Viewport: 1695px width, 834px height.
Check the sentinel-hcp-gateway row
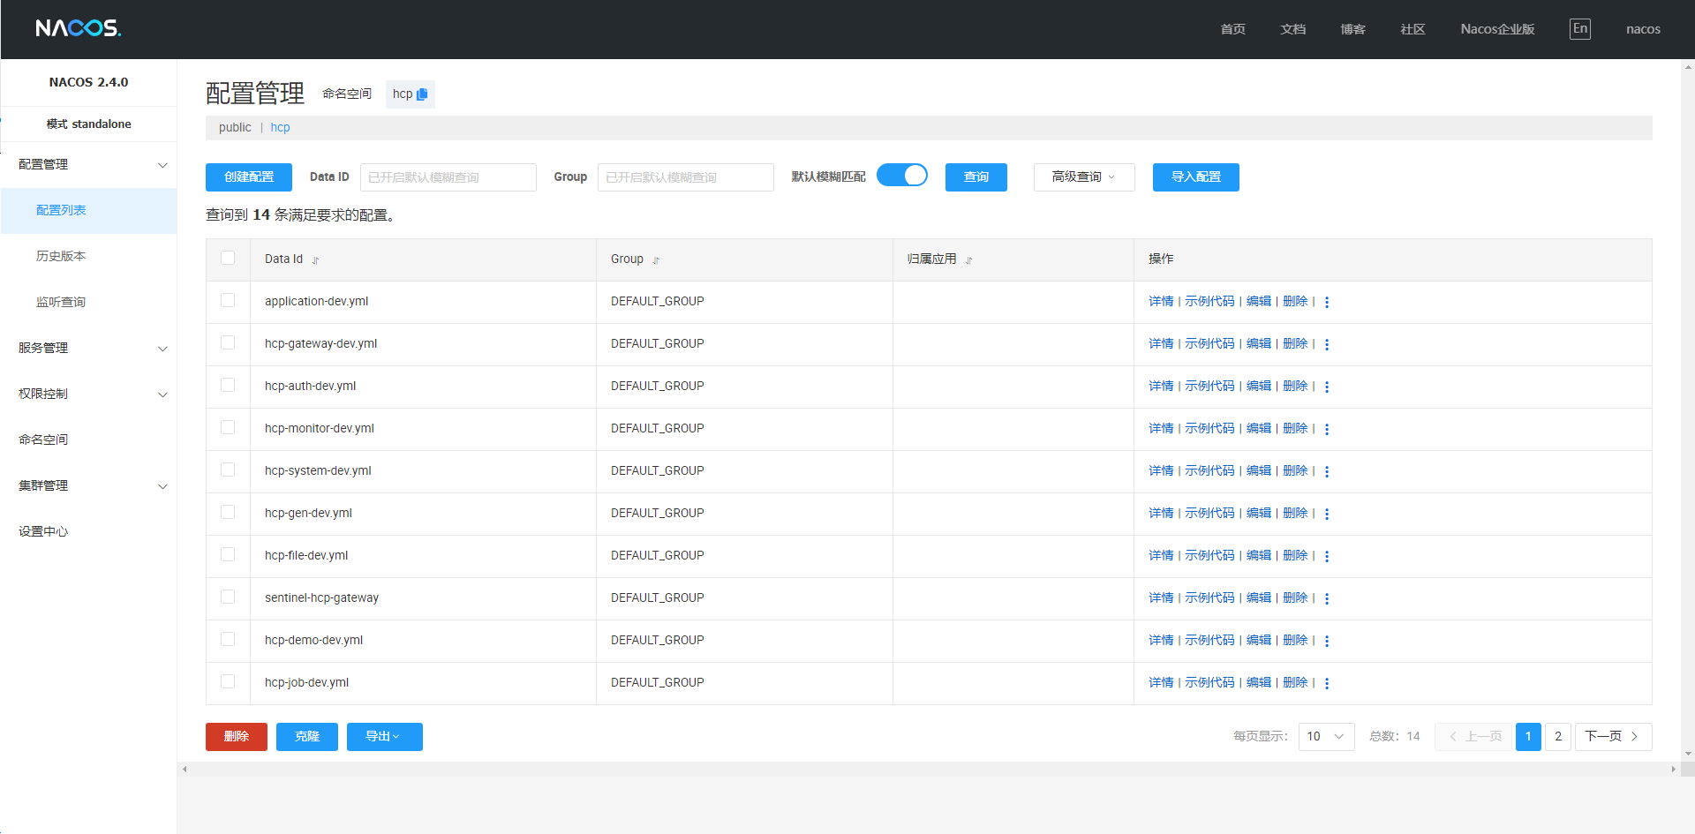(x=228, y=597)
